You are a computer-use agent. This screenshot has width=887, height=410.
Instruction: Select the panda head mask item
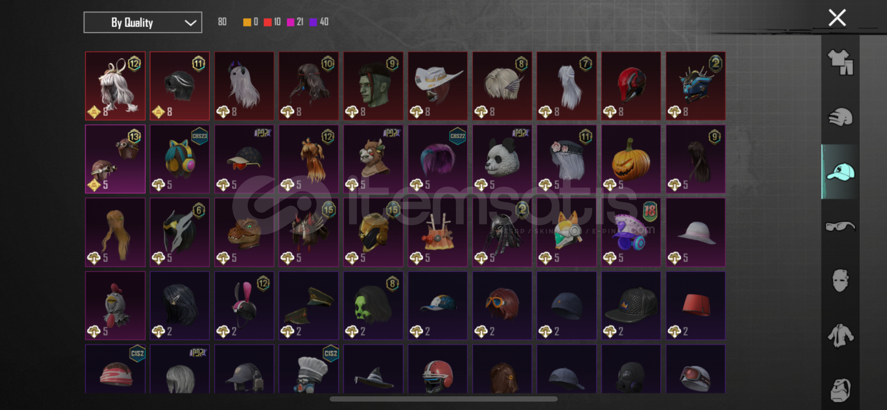coord(502,159)
